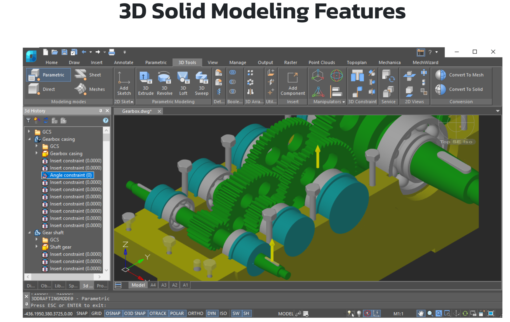
Task: Click the Convert To Solid icon
Action: coord(441,89)
